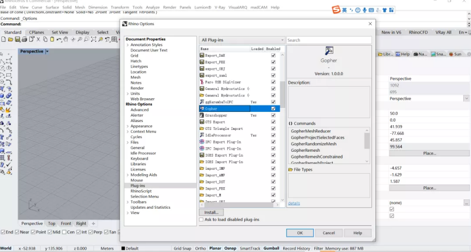Open the All Plug-ins filter dropdown

tap(242, 40)
